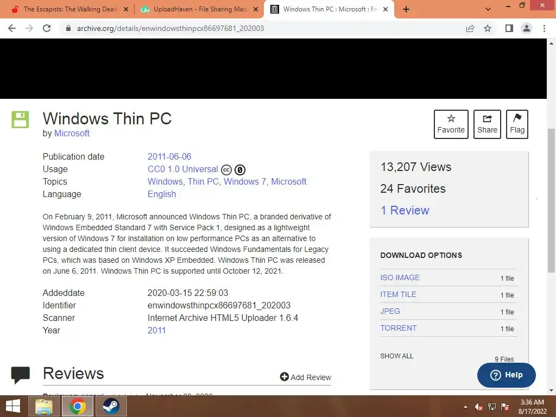Click SHOW ALL download files
This screenshot has height=417, width=556.
point(397,356)
